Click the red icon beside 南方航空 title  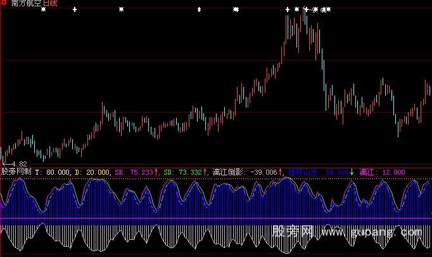coord(4,4)
